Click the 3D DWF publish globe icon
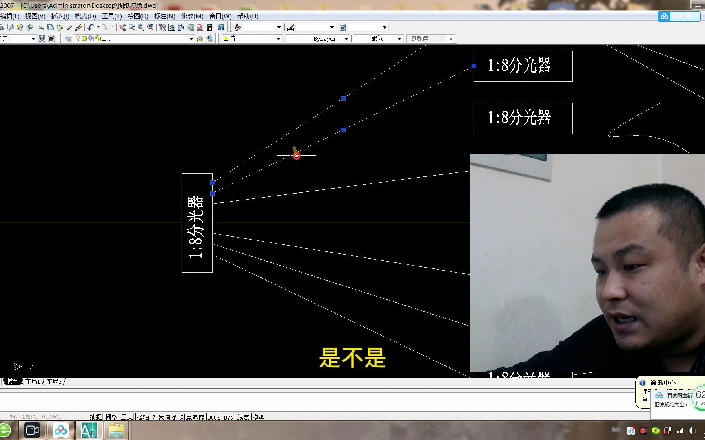Image resolution: width=705 pixels, height=440 pixels. pyautogui.click(x=30, y=27)
